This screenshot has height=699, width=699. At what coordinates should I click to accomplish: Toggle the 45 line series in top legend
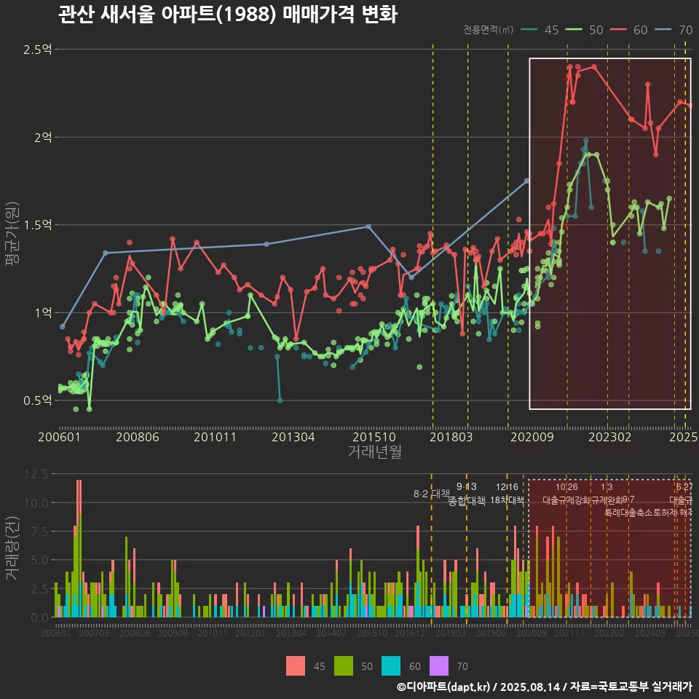(529, 30)
